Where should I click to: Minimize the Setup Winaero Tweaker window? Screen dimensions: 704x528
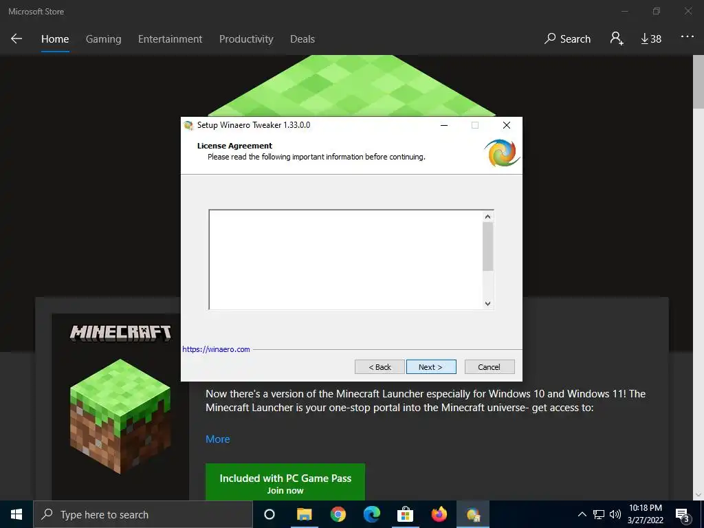[444, 125]
